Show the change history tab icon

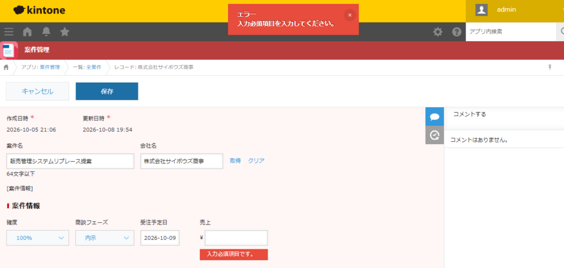pyautogui.click(x=435, y=135)
